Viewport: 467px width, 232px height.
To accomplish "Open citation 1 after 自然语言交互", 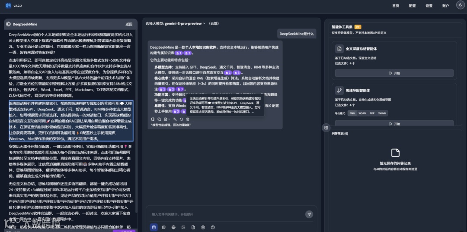I will pos(227,72).
